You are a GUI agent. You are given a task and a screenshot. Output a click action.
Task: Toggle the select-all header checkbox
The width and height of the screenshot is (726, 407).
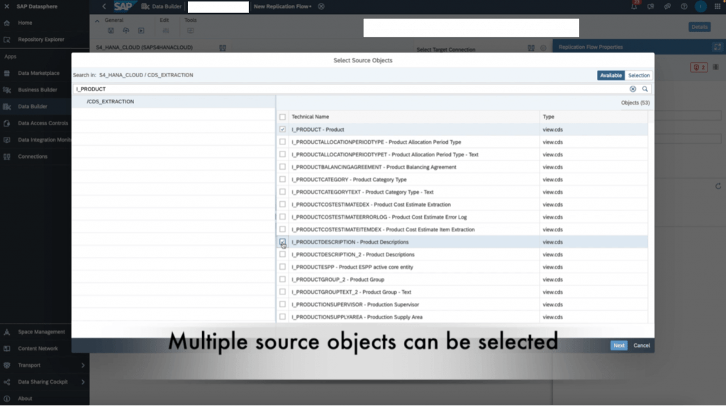click(282, 117)
